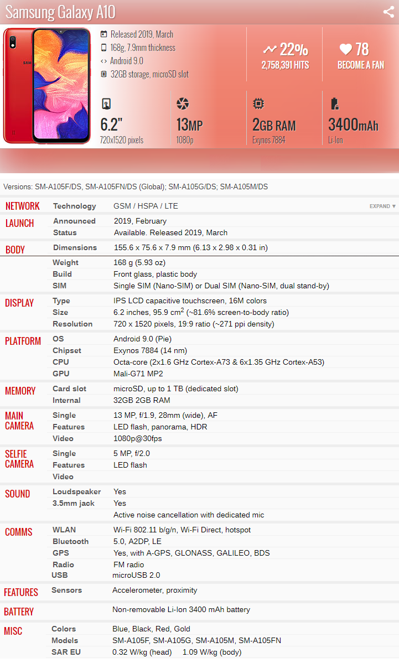Expand the Network section details
399x663 pixels.
click(382, 206)
